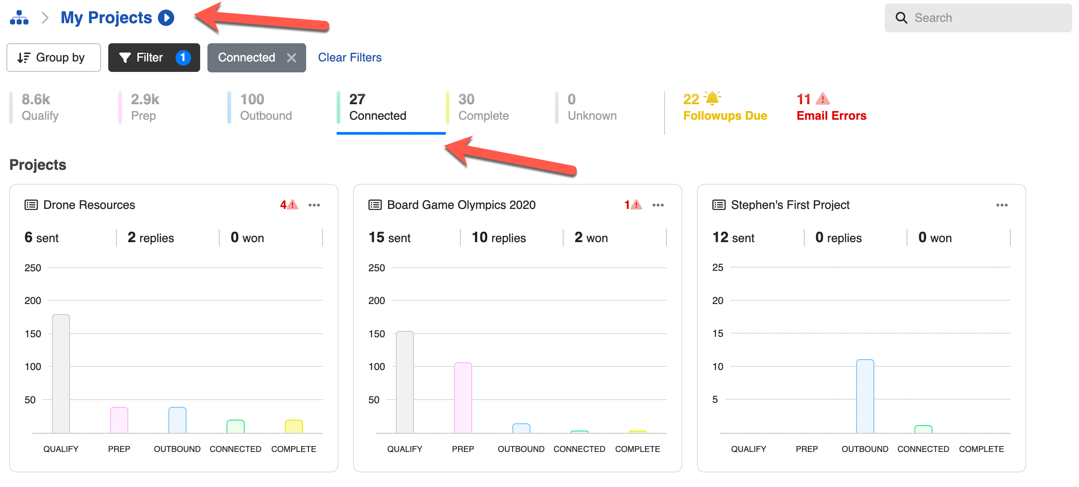Click the Qualify bar in Drone Resources chart

point(61,373)
